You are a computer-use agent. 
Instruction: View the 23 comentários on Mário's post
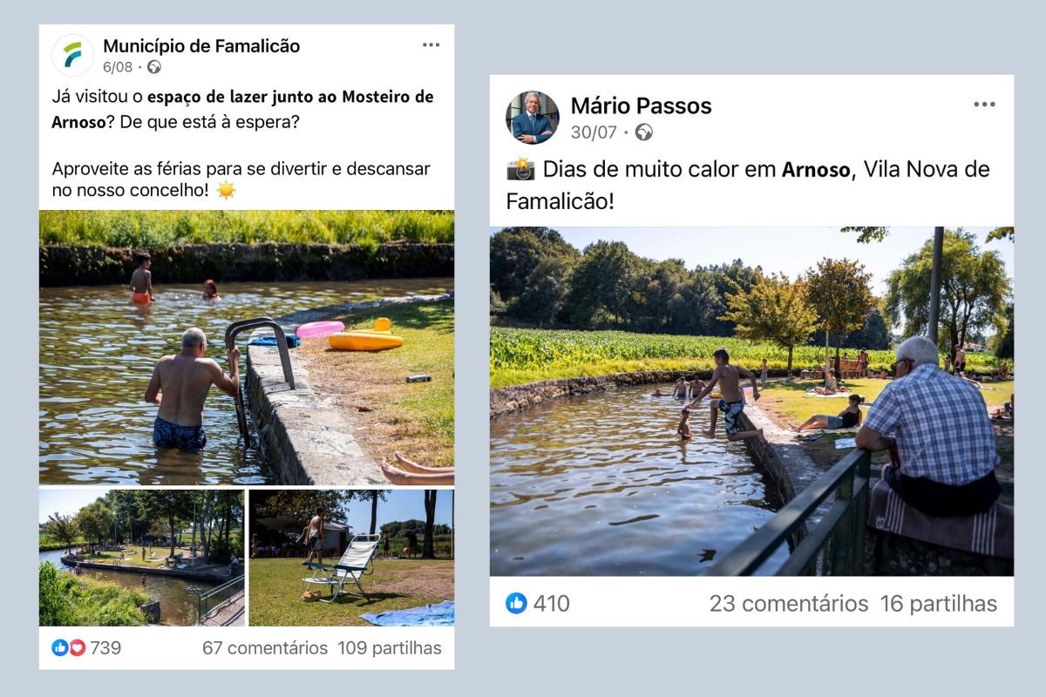[789, 604]
